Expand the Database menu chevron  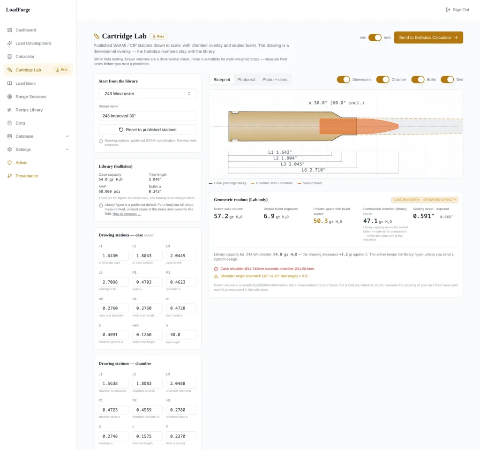pos(67,136)
